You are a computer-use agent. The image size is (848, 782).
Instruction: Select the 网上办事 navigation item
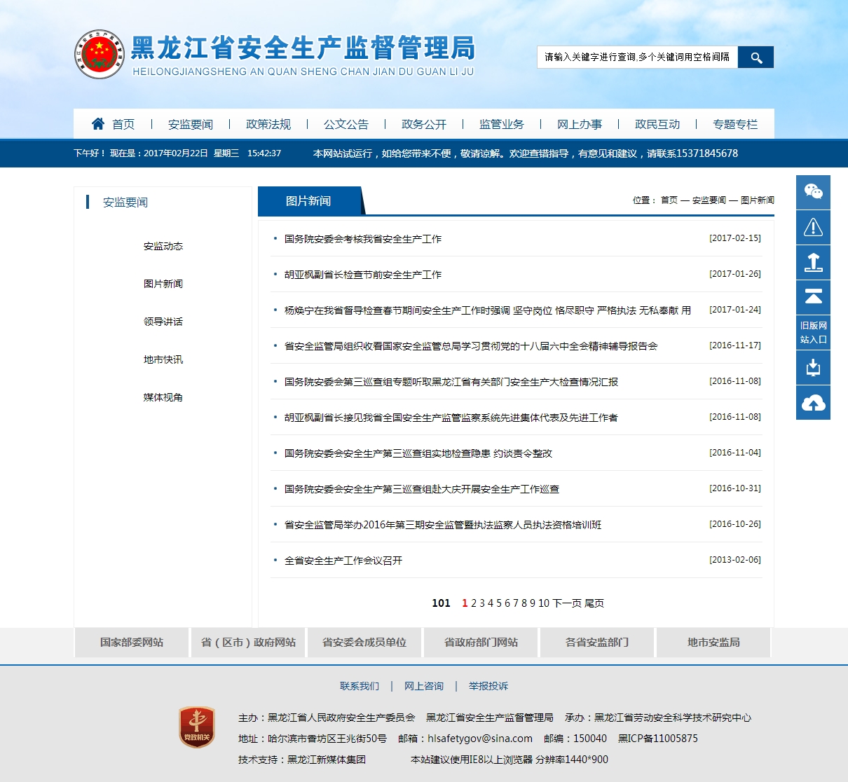coord(579,124)
